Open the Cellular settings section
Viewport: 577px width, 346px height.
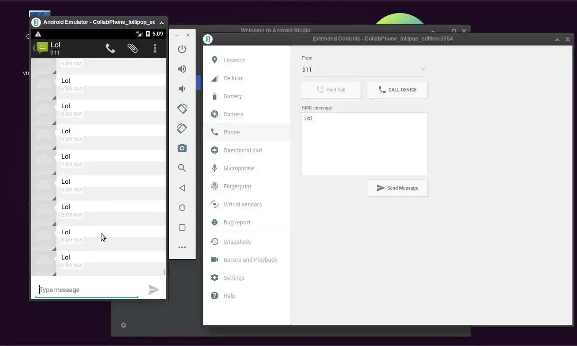(247, 78)
